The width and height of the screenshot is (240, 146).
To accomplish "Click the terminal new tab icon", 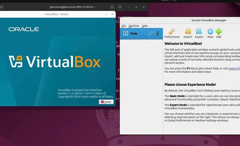I will 2,7.
